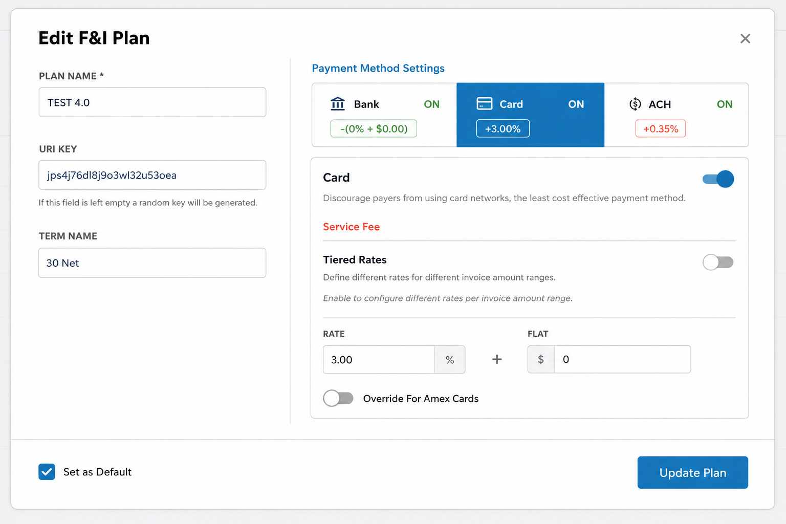The image size is (786, 524).
Task: Click the Bank building icon
Action: point(338,104)
